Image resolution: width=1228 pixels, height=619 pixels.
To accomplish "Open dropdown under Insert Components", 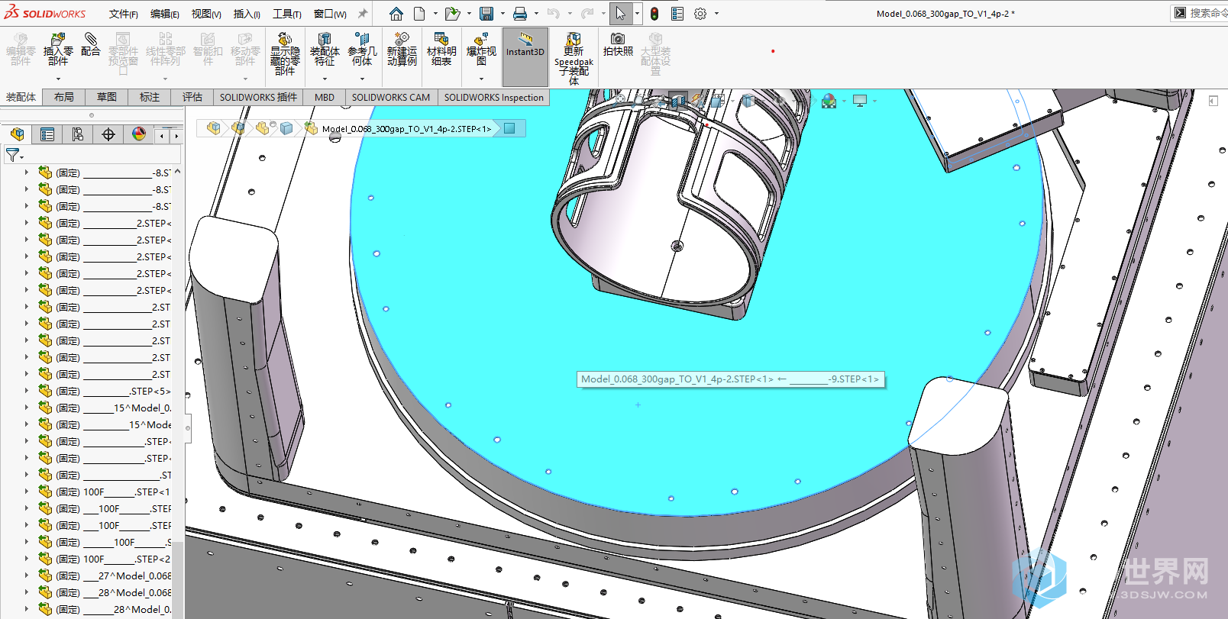I will tap(58, 79).
